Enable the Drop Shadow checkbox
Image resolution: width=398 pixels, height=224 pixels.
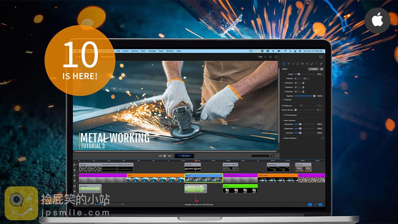(x=285, y=115)
